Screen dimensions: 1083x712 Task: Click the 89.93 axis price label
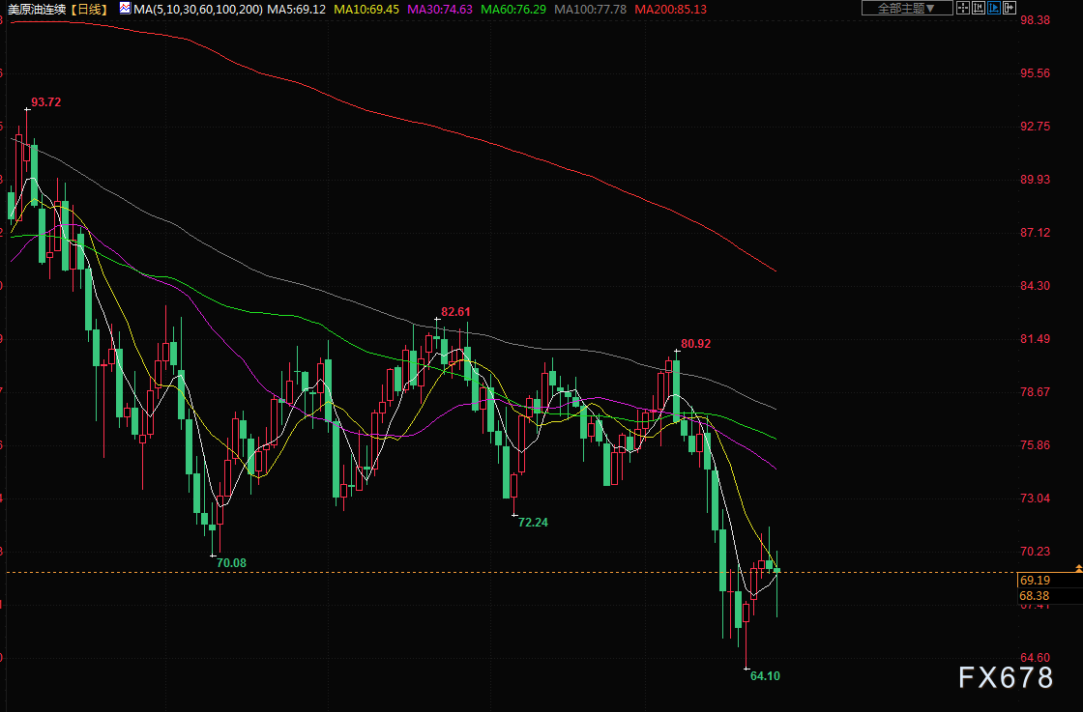[x=1035, y=180]
